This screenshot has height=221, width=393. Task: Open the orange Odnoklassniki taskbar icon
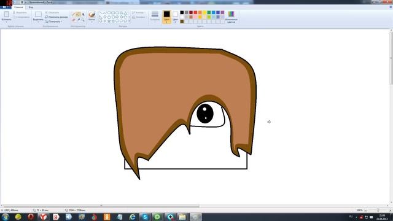(107, 217)
